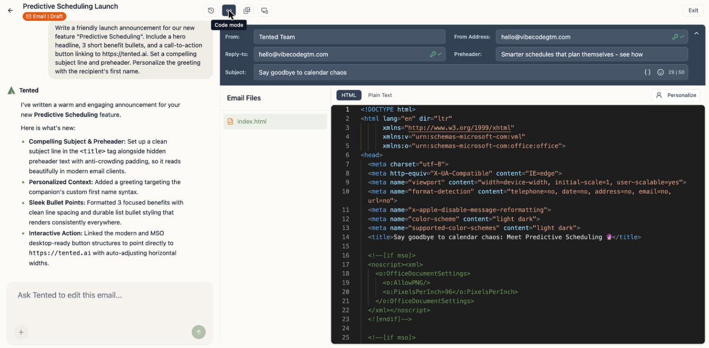Open emoji picker in Subject field

[x=660, y=72]
